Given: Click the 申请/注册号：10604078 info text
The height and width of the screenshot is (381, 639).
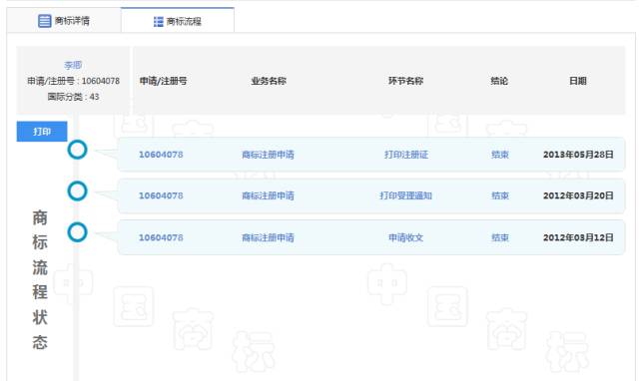Looking at the screenshot, I should click(x=73, y=81).
